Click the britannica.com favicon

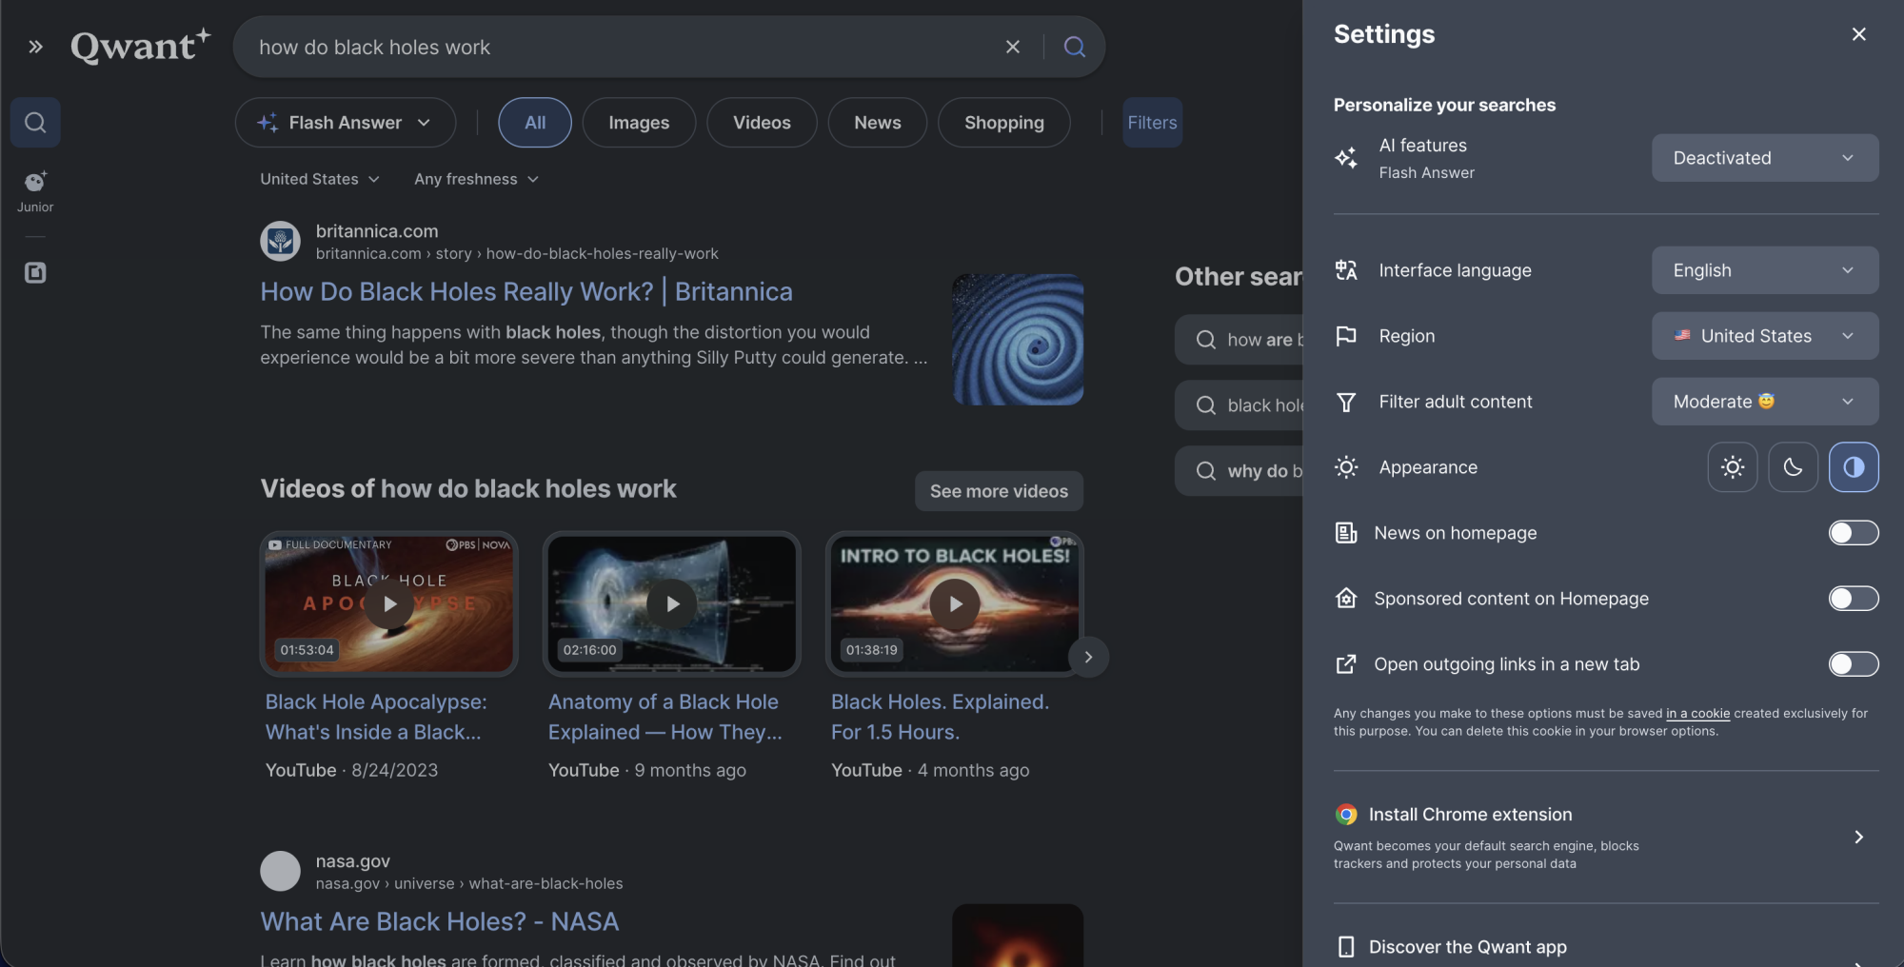click(x=280, y=242)
